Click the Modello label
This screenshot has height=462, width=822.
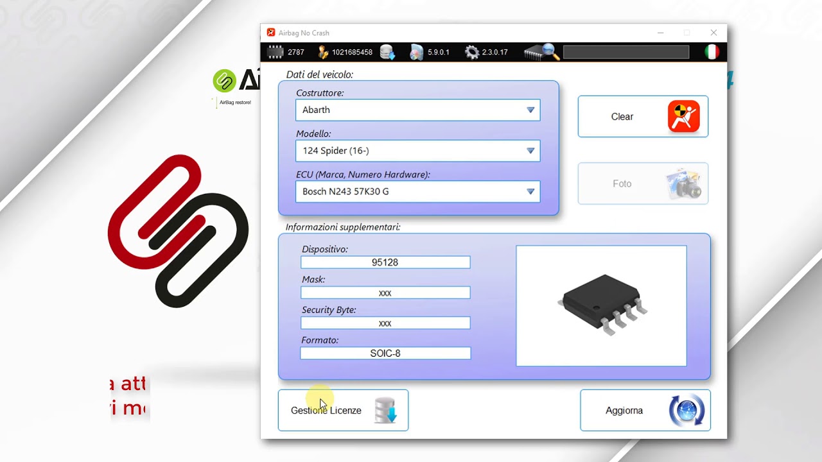point(313,134)
